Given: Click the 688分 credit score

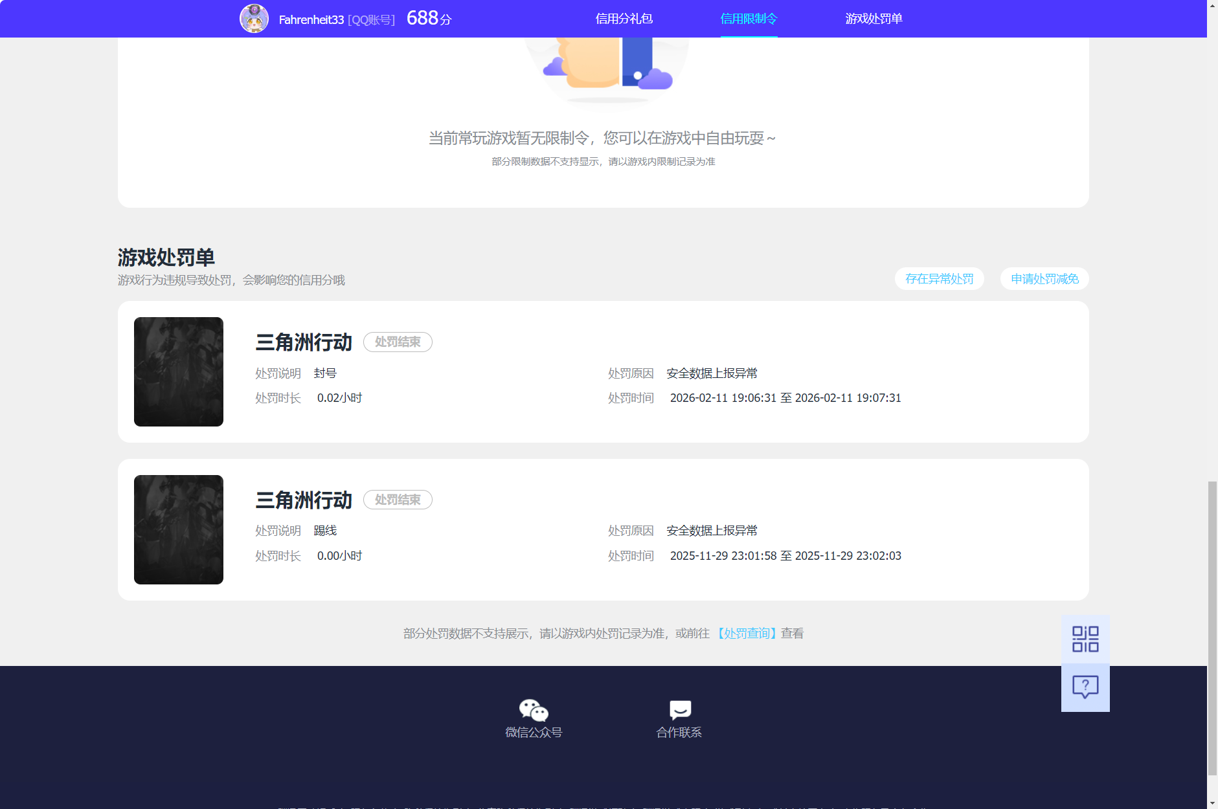Looking at the screenshot, I should pyautogui.click(x=429, y=18).
